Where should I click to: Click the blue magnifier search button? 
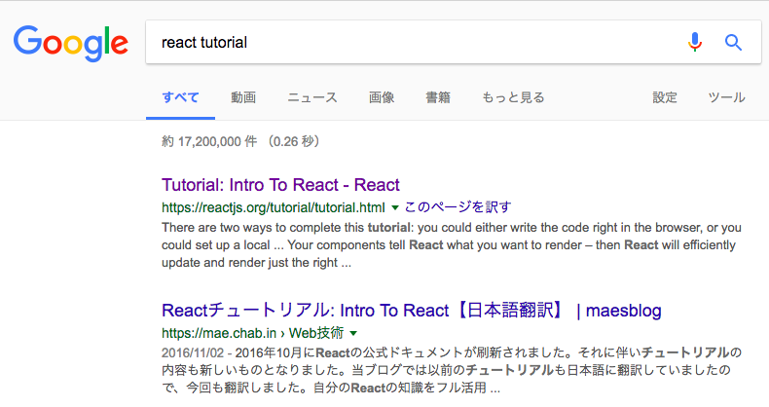click(733, 43)
